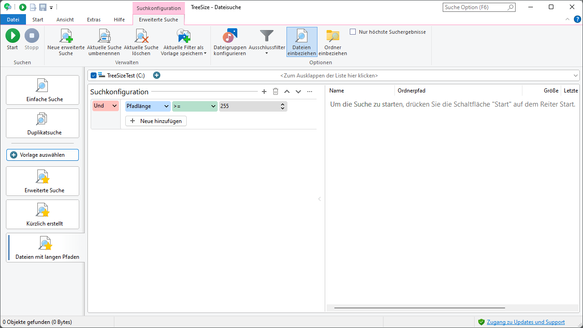583x328 pixels.
Task: Increase value 255 with stepper arrows
Action: [x=283, y=104]
